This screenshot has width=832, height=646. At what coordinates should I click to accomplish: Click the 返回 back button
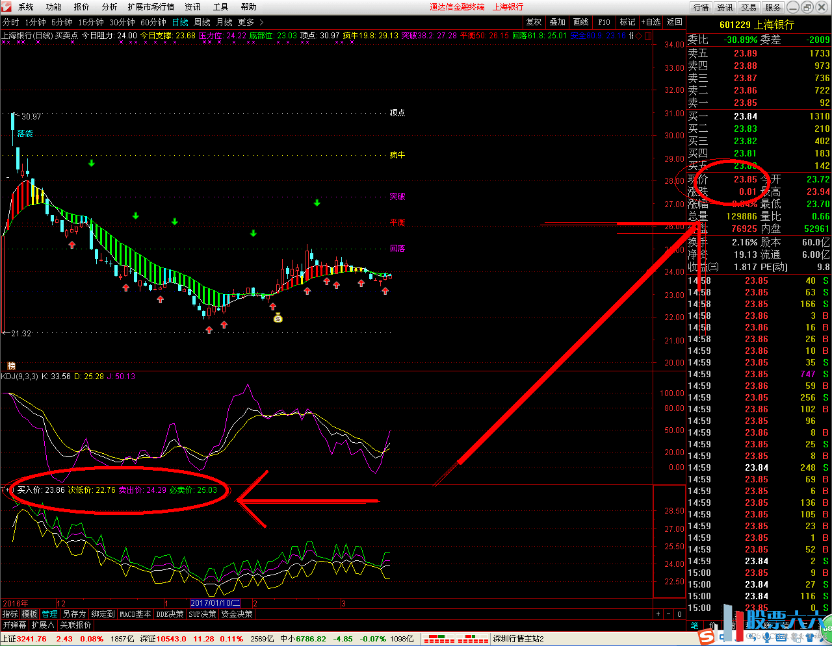click(x=675, y=22)
